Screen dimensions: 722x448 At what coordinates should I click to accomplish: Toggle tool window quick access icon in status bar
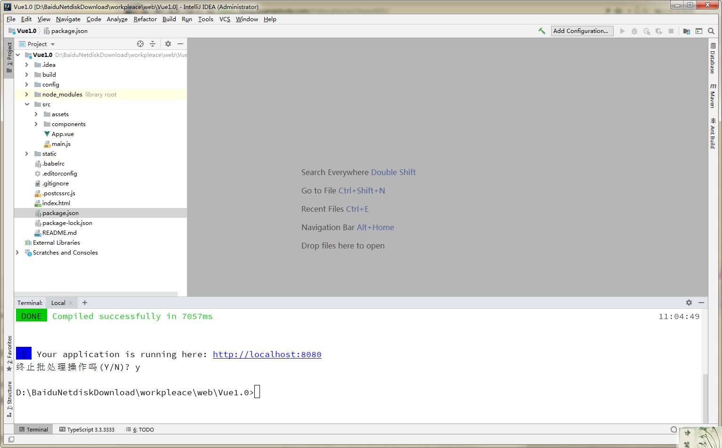point(11,440)
